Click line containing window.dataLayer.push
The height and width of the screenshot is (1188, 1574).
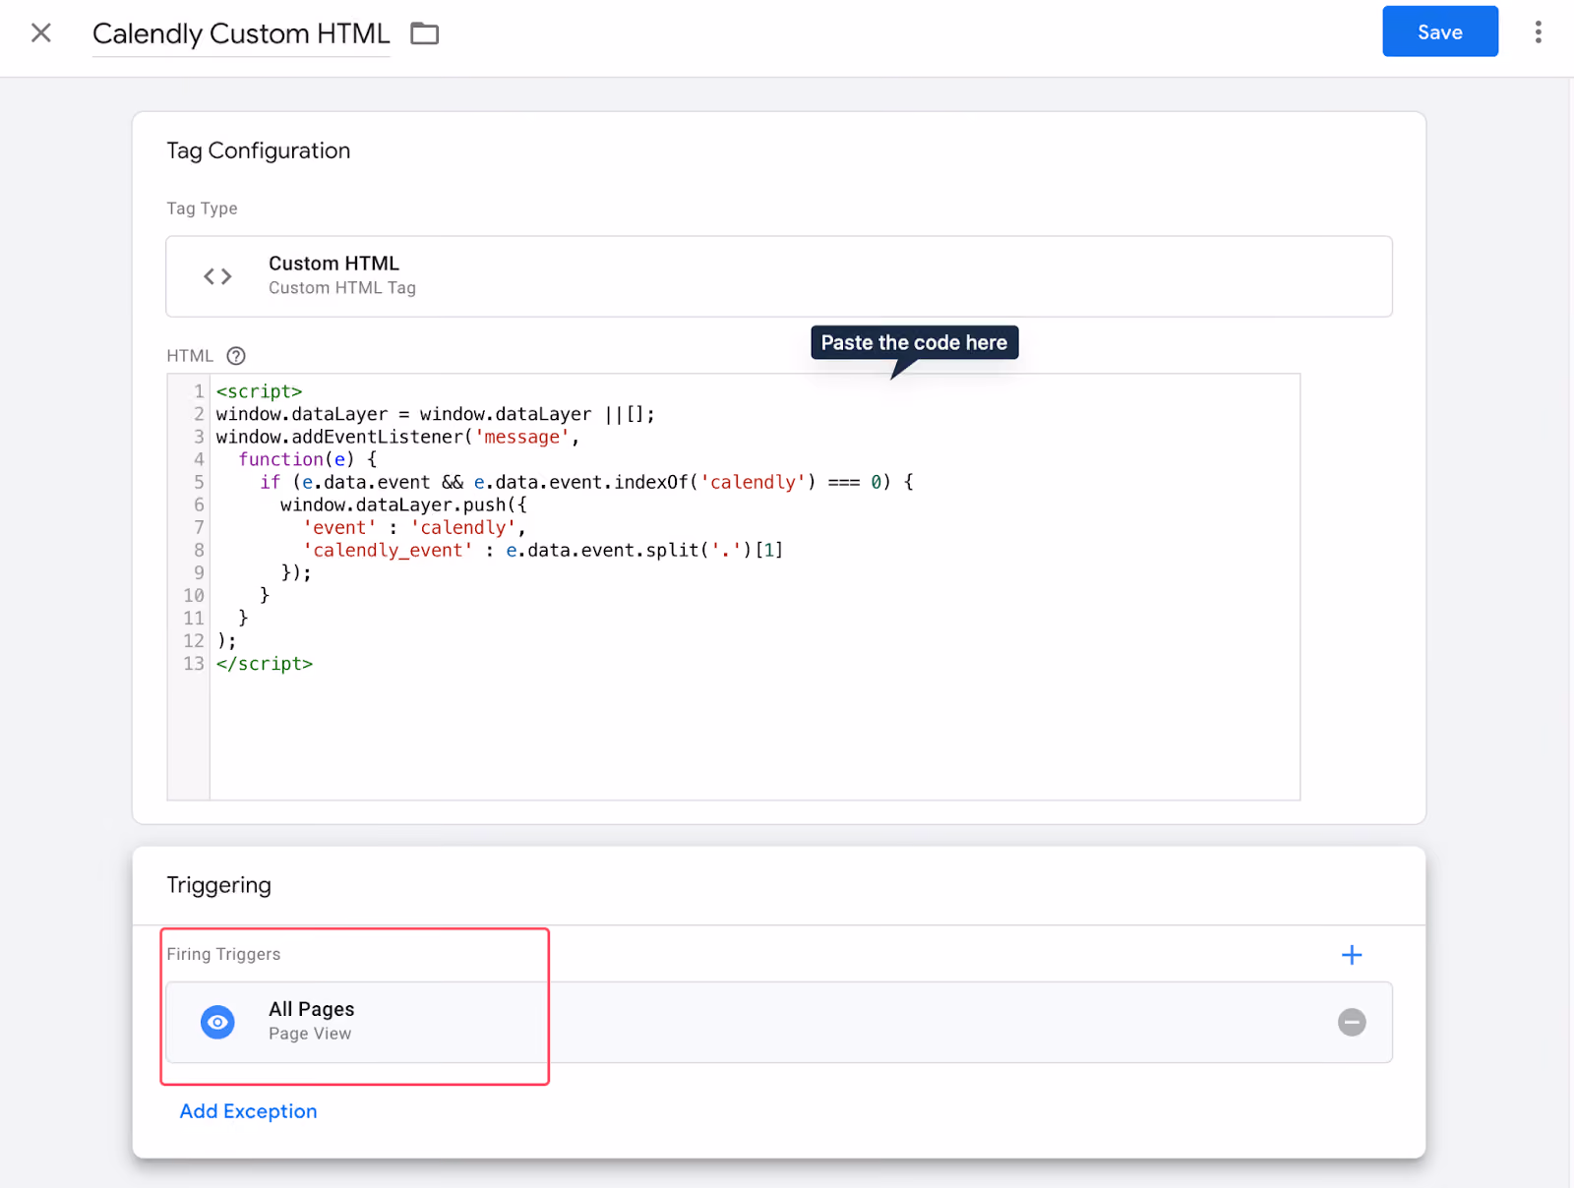(x=403, y=505)
